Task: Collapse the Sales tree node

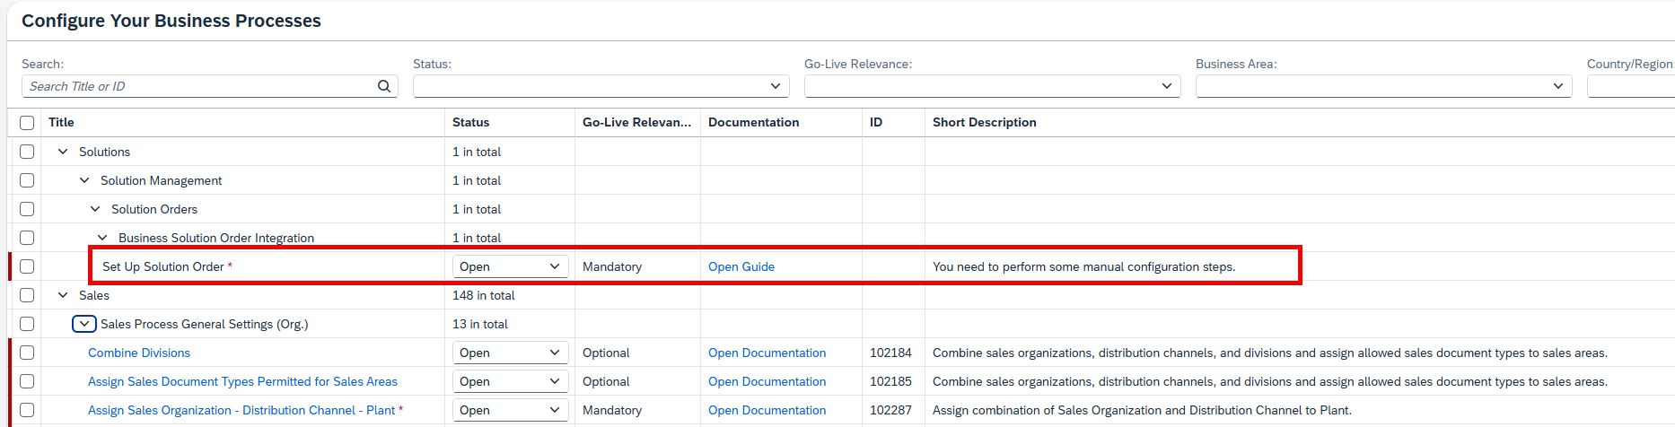Action: click(63, 295)
